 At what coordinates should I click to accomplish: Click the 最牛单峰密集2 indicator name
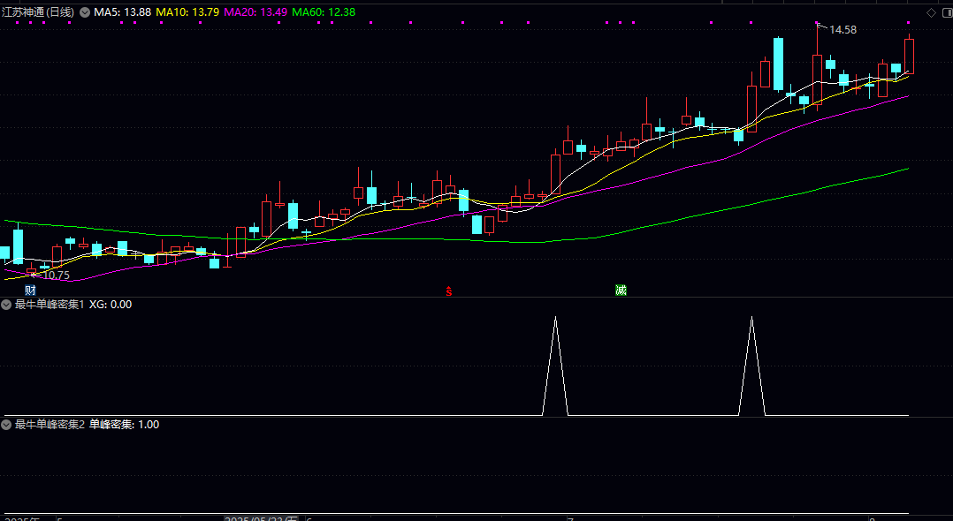point(50,425)
